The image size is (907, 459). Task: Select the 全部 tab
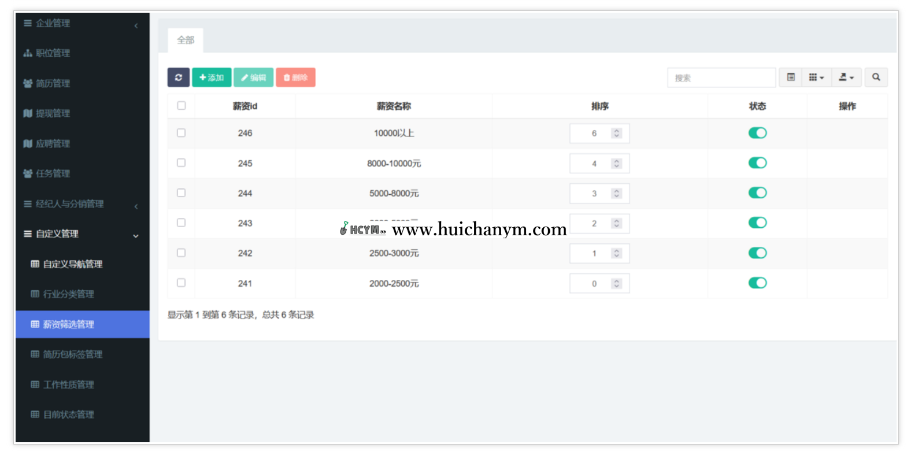point(186,40)
